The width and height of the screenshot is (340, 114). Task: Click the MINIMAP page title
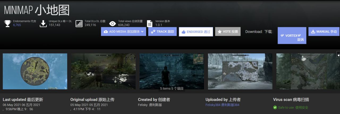pos(37,10)
